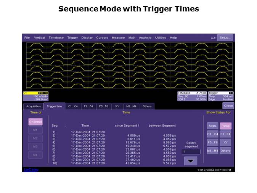Screen dimensions: 257x193
Task: Switch to the F1...F4 tab
Action: click(x=88, y=106)
